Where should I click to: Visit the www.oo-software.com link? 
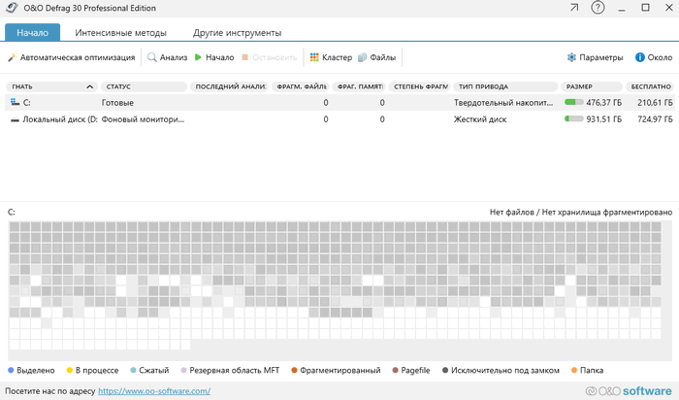[x=154, y=391]
